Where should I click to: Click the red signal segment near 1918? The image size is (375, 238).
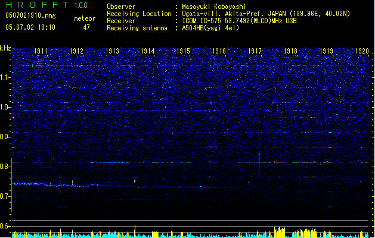[x=280, y=162]
